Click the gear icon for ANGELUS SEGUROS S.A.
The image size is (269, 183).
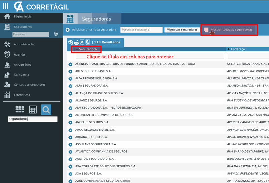click(x=70, y=122)
